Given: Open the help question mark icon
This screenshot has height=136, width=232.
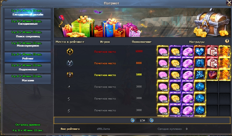Looking at the screenshot, I should pos(227,41).
